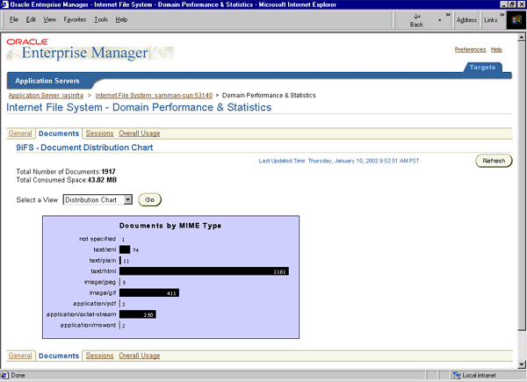
Task: Open the Help link near Preferences
Action: point(496,50)
